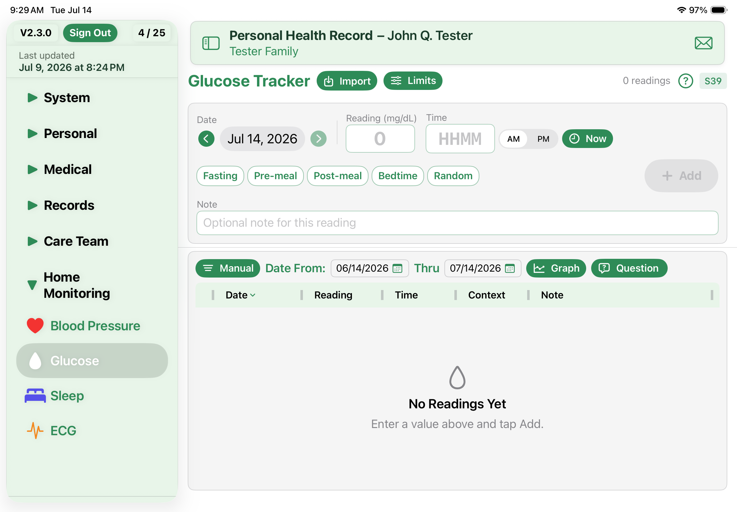Sort by the Date column header
The width and height of the screenshot is (737, 512).
tap(241, 295)
